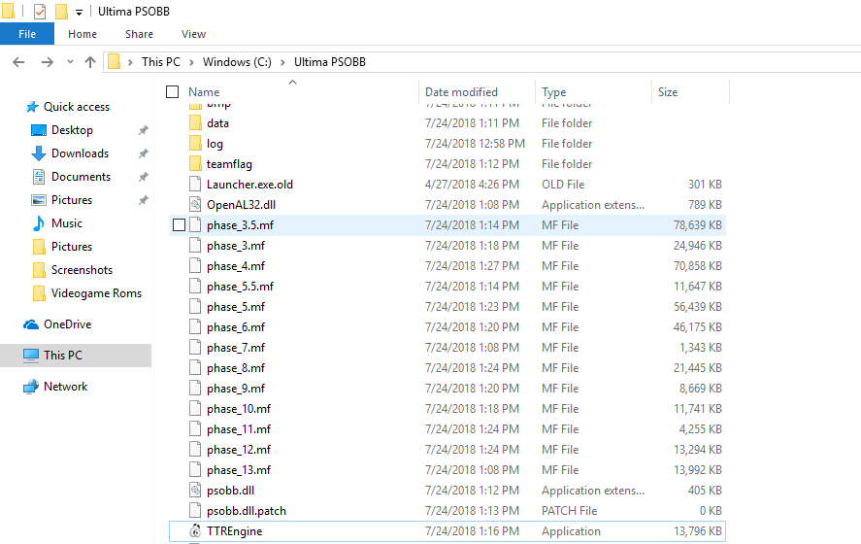The height and width of the screenshot is (544, 861).
Task: Select the phase_10.mf file name
Action: [239, 409]
